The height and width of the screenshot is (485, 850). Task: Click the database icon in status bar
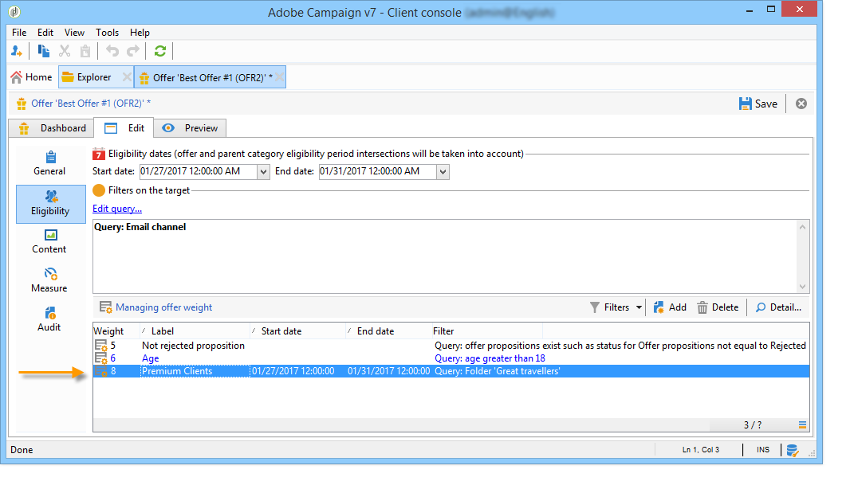coord(792,450)
